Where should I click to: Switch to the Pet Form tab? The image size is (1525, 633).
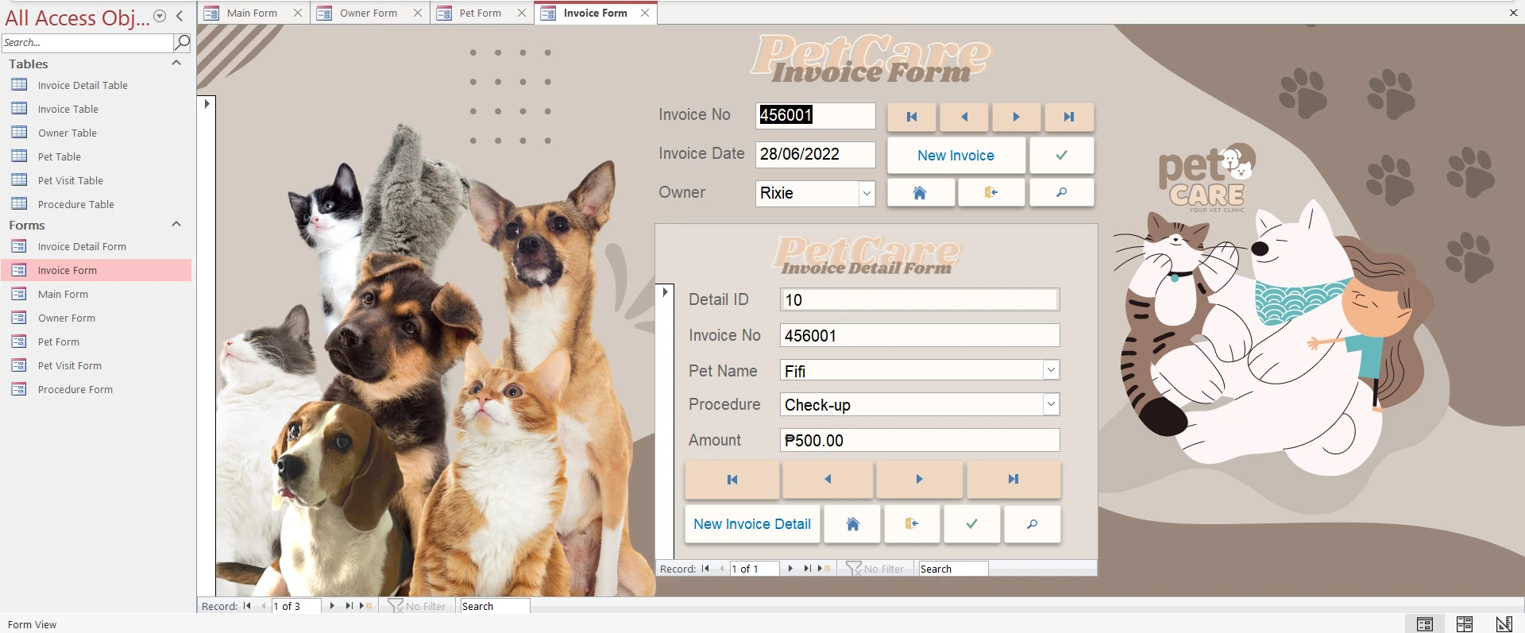(480, 13)
